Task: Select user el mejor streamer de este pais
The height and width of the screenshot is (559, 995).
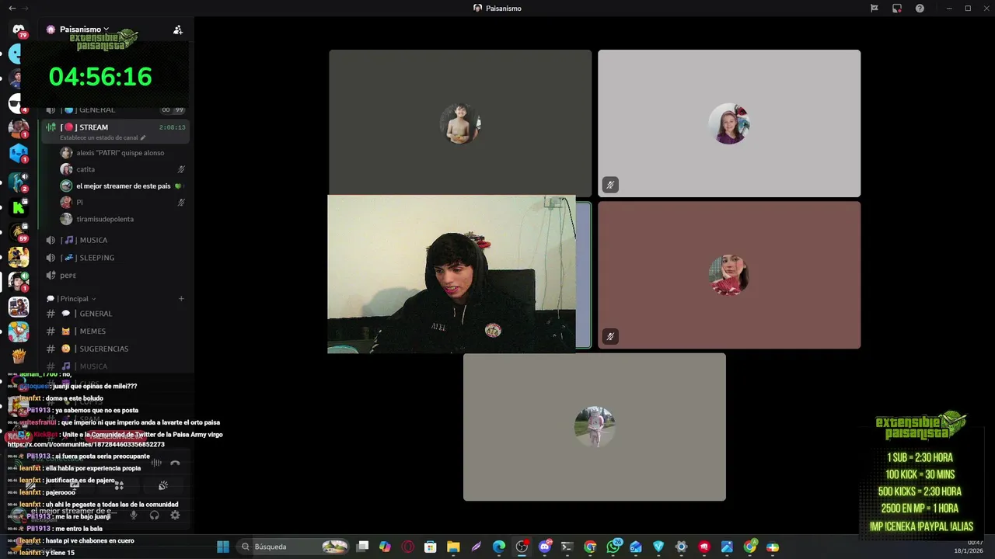Action: (123, 186)
